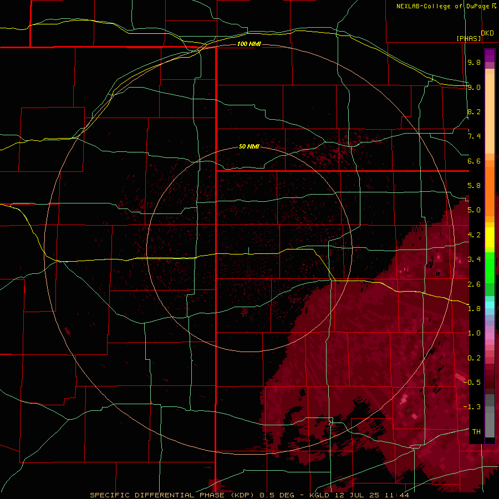499x499 pixels.
Task: Click the 9.0 value on the color scale
Action: (x=474, y=87)
